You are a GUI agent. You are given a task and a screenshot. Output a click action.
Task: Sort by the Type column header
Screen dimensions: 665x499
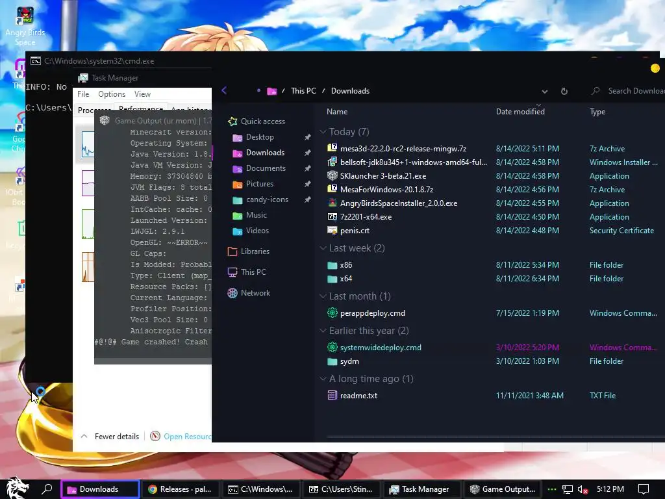tap(597, 112)
